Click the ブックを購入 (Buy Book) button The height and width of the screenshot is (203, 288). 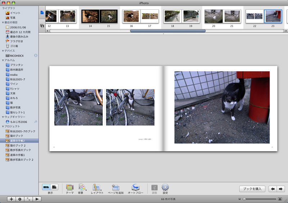coord(252,189)
